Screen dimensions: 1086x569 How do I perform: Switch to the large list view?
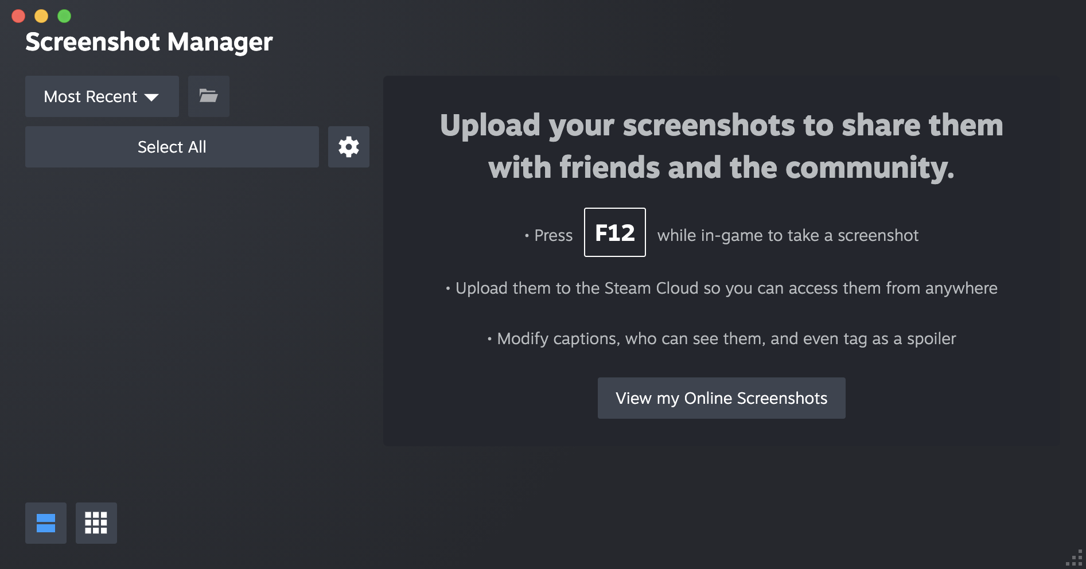click(x=46, y=523)
